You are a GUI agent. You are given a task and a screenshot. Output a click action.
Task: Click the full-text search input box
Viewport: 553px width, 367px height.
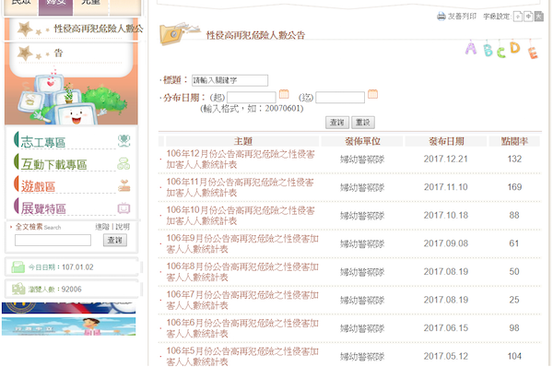pyautogui.click(x=53, y=241)
